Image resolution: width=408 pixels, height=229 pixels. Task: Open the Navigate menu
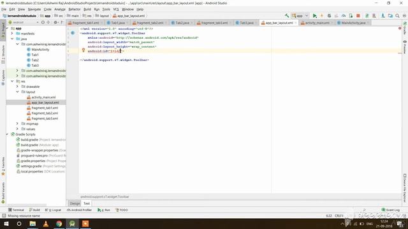point(34,10)
